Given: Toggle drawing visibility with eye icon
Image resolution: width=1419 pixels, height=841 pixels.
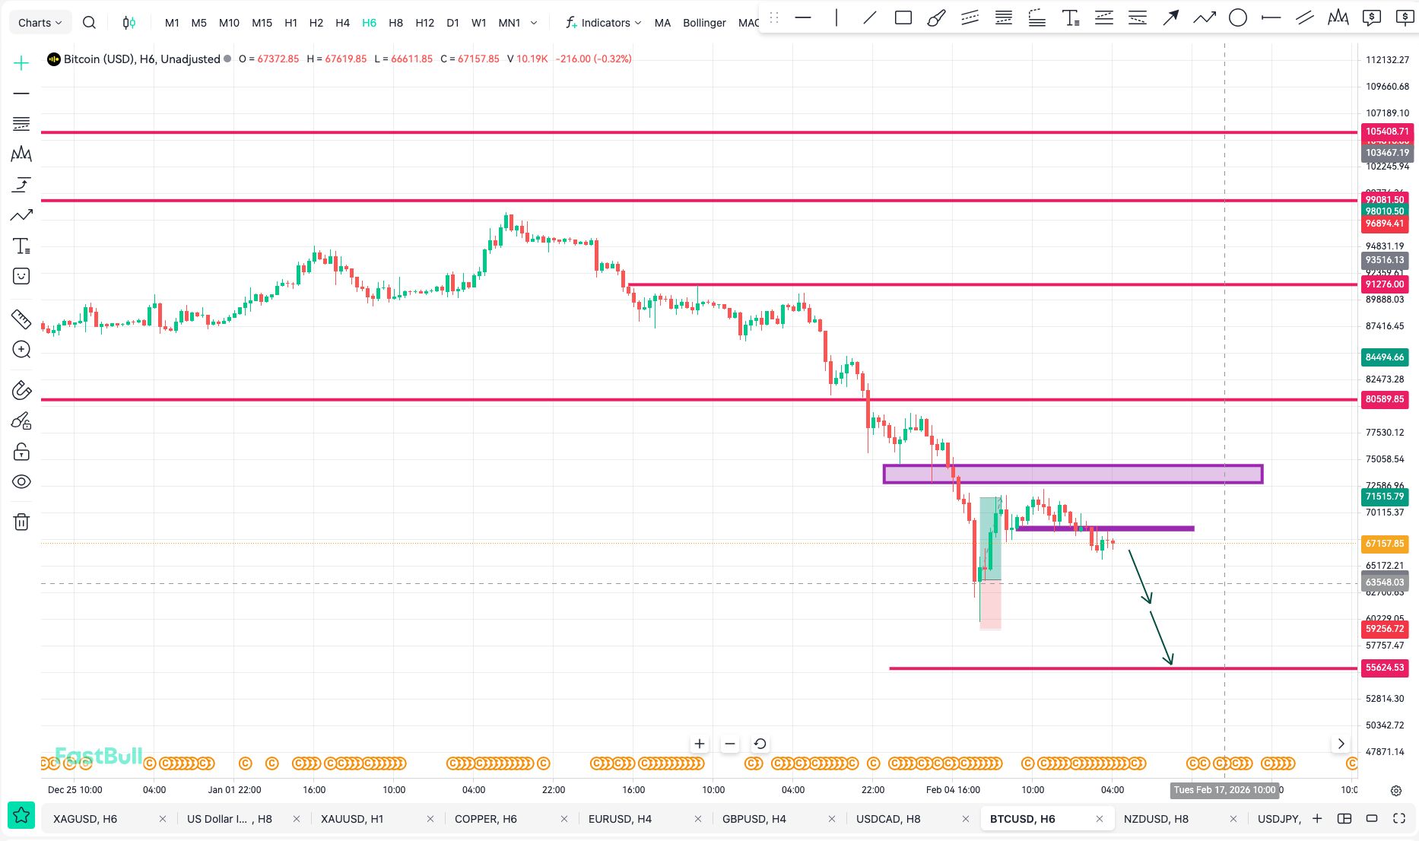Looking at the screenshot, I should (21, 482).
